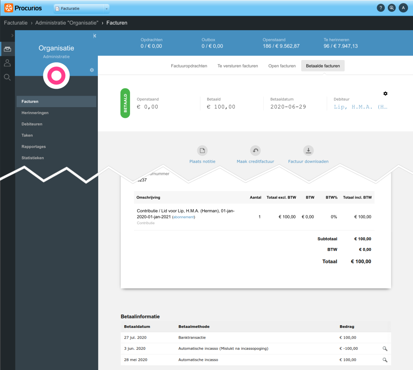Viewport: 413px width, 370px height.
Task: Click the Bedrag column header
Action: pyautogui.click(x=347, y=327)
